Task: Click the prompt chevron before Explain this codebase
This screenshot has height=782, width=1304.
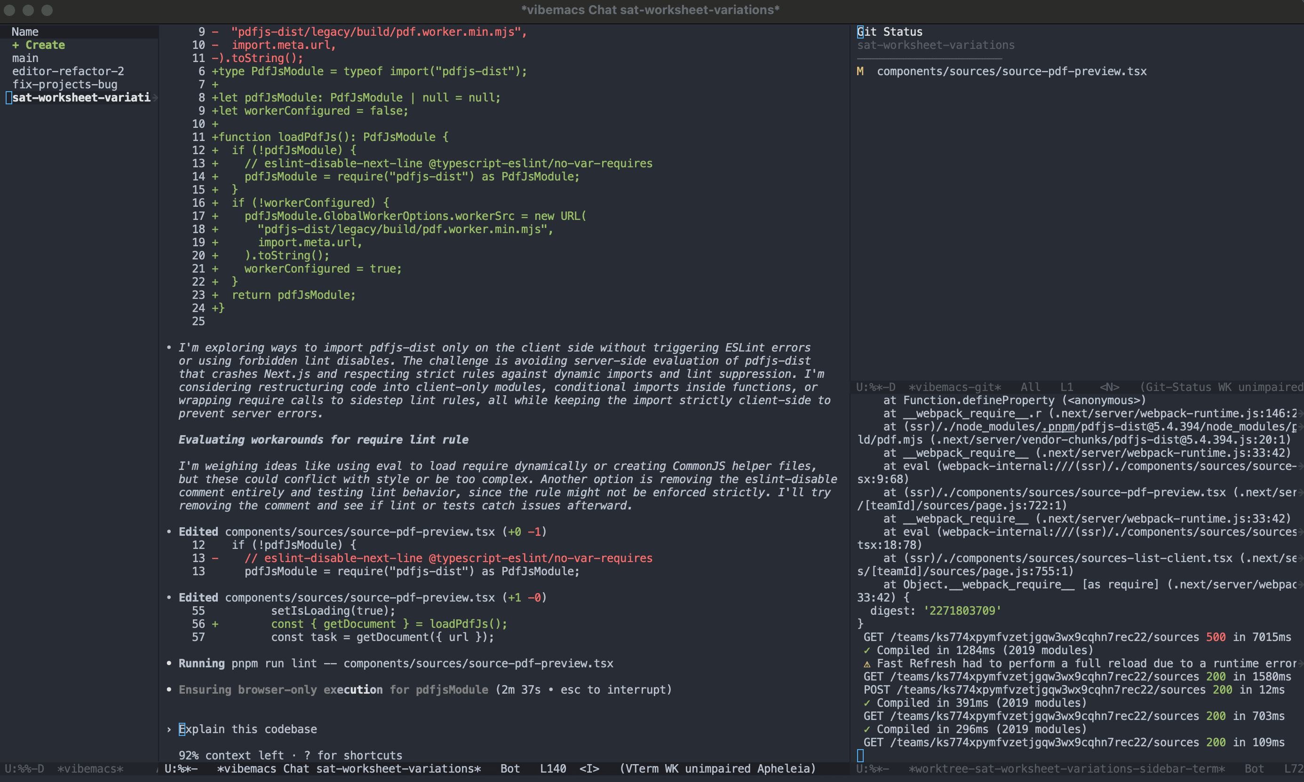Action: (169, 729)
